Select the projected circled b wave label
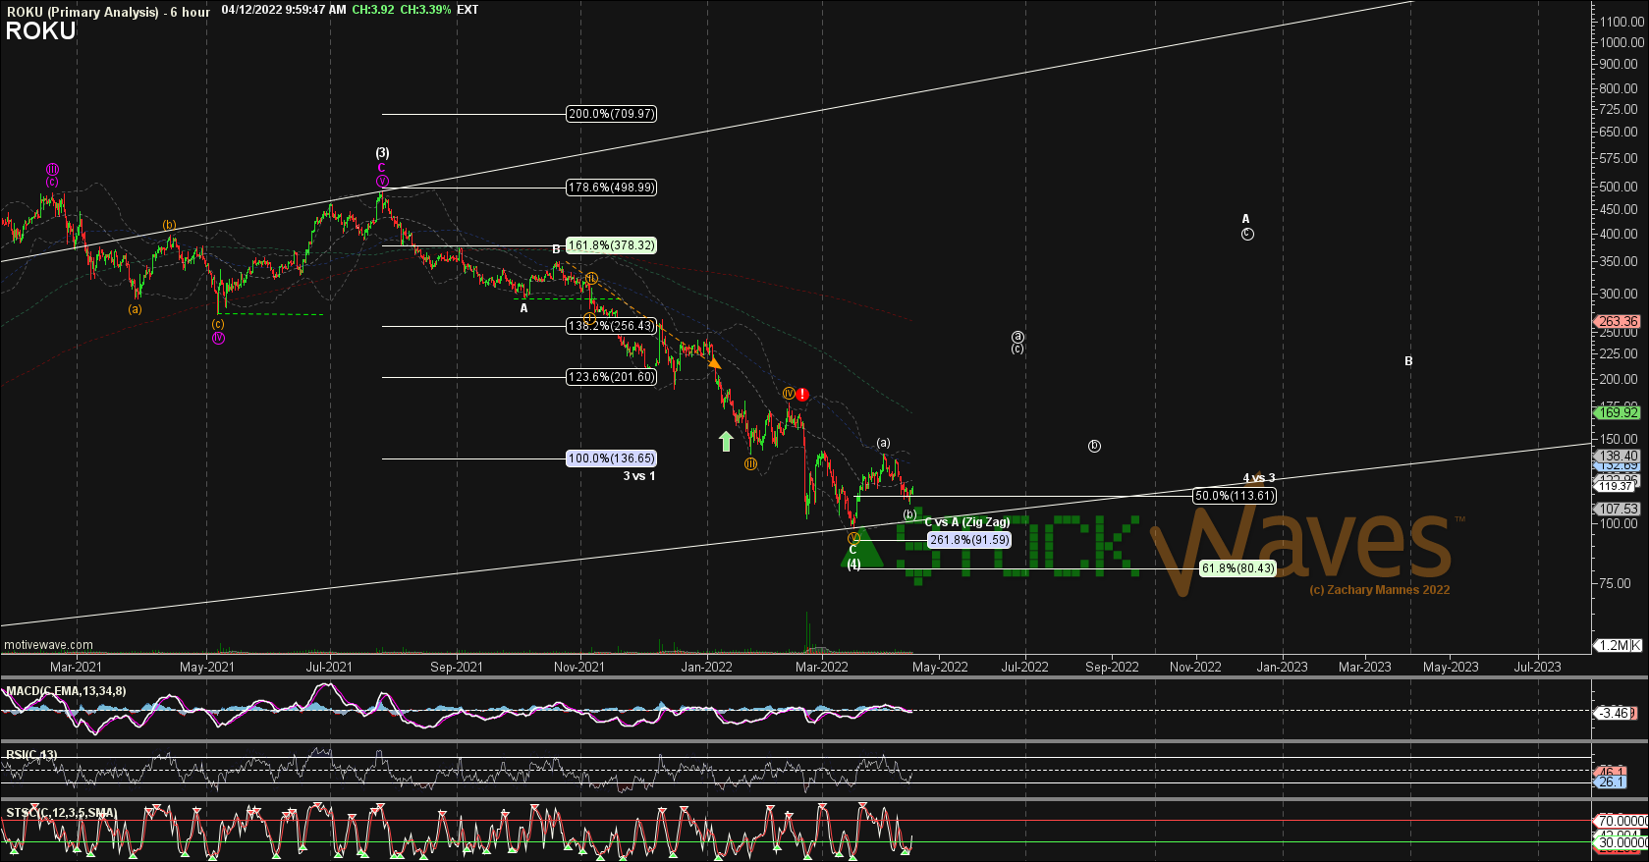 tap(1094, 446)
